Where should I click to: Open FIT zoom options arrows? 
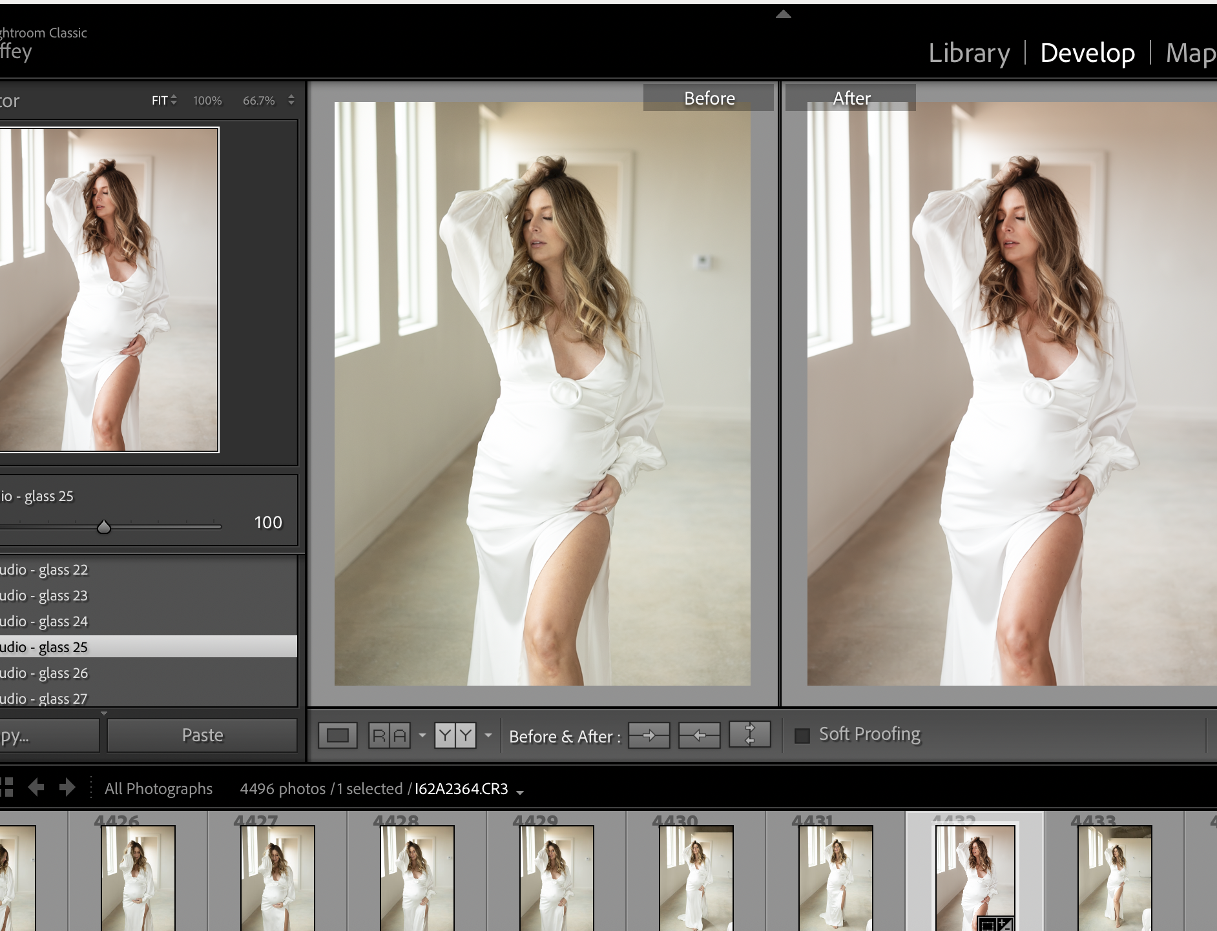coord(174,100)
